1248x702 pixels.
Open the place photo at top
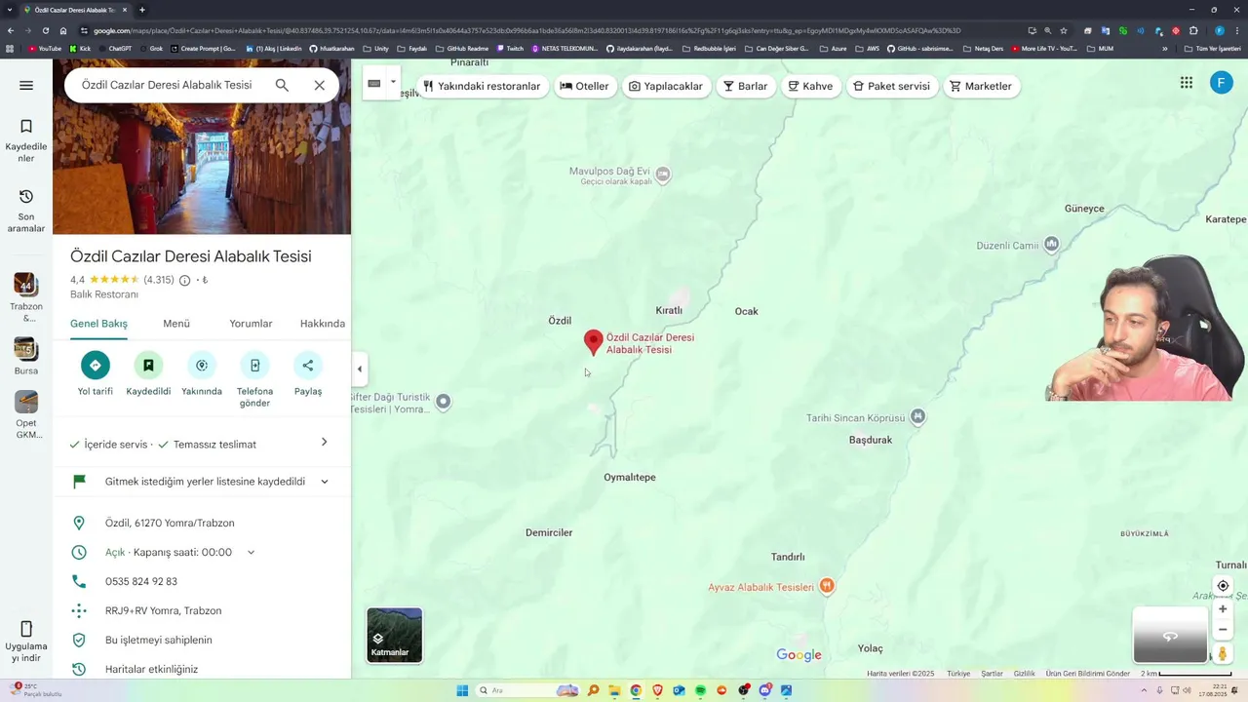point(202,146)
